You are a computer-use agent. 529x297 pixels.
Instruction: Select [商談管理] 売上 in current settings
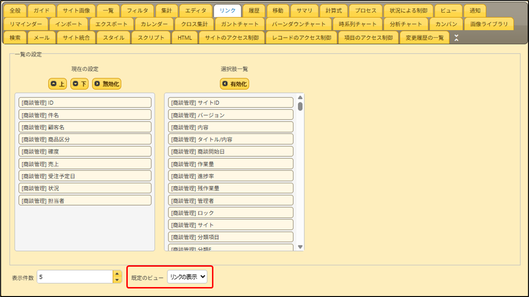(x=85, y=163)
